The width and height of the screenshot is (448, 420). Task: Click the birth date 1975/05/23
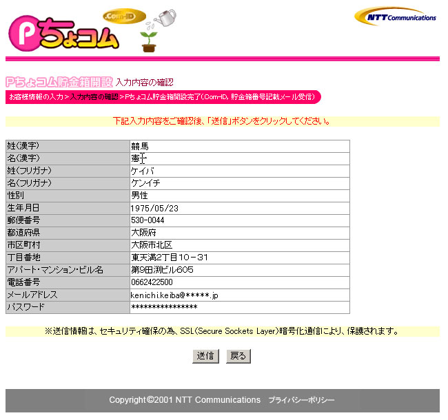(154, 209)
